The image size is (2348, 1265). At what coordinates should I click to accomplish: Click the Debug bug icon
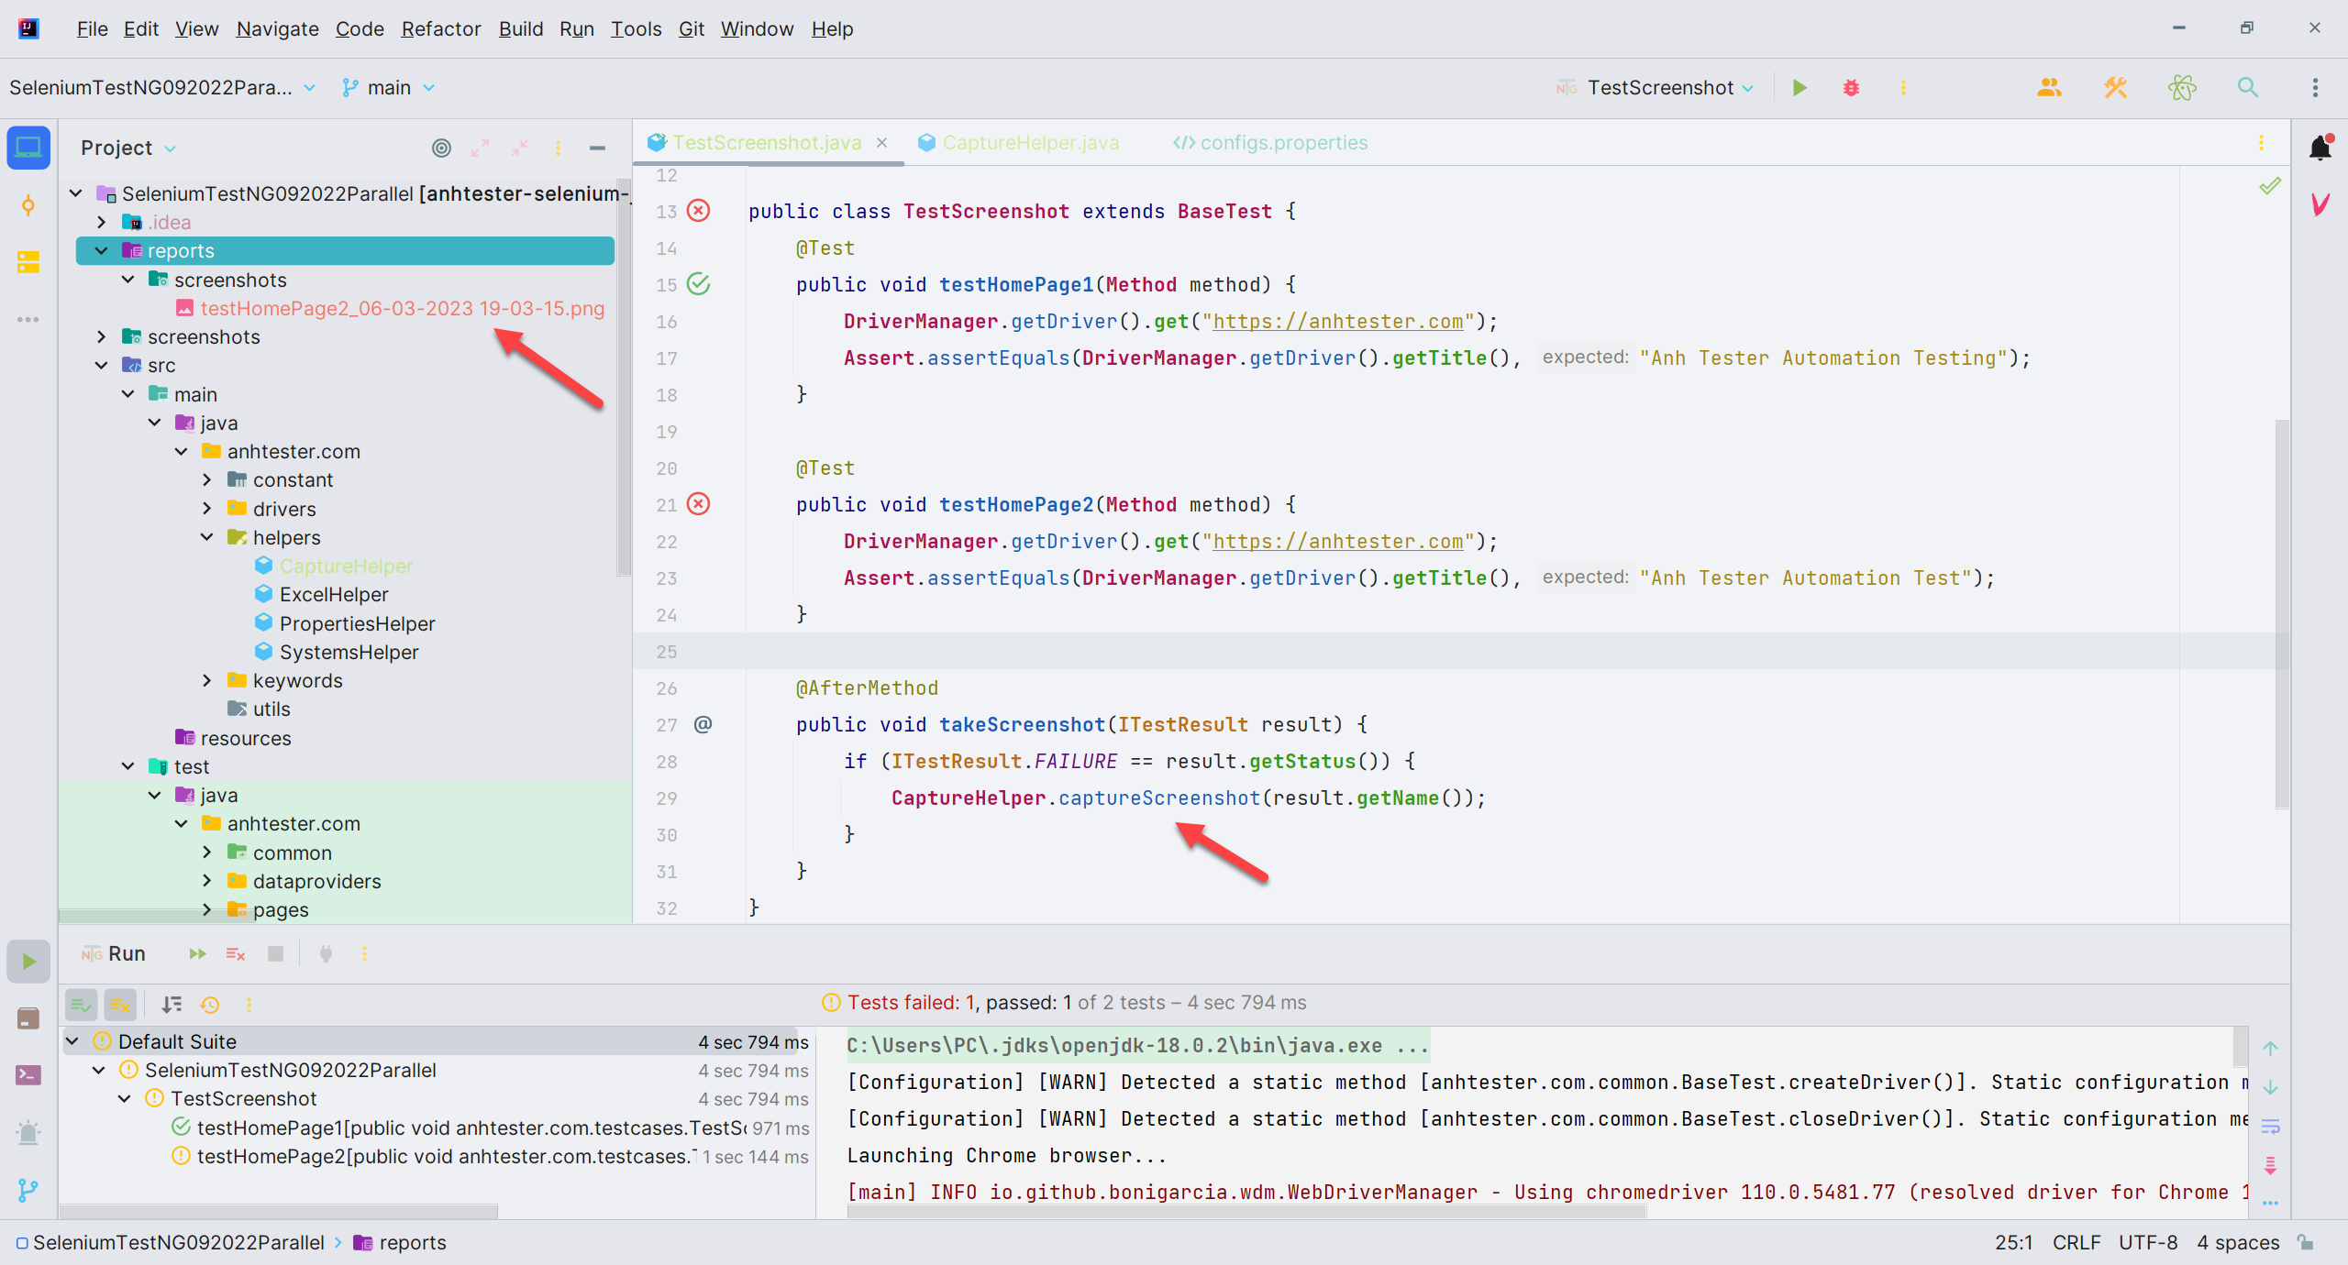tap(1851, 88)
